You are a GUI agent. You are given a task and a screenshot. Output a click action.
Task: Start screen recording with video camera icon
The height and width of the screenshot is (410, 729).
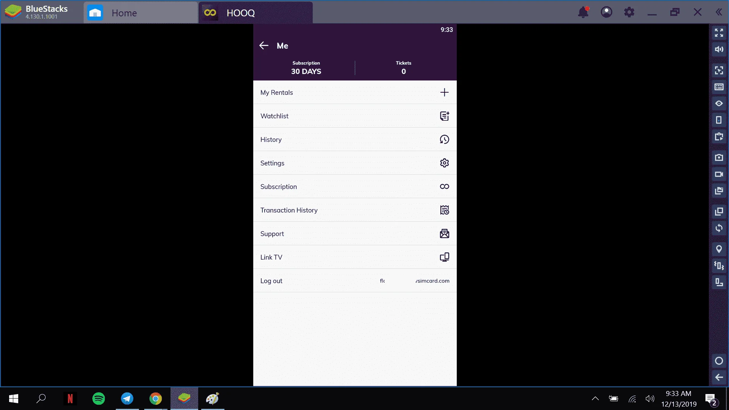click(x=719, y=174)
